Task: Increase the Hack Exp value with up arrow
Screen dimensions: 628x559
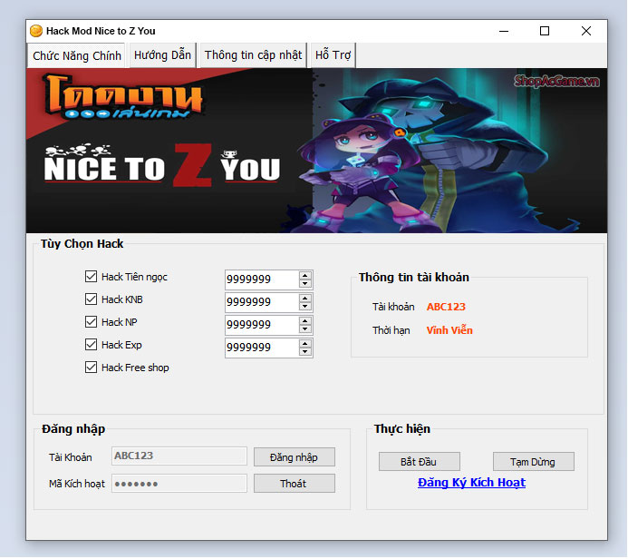Action: 305,344
